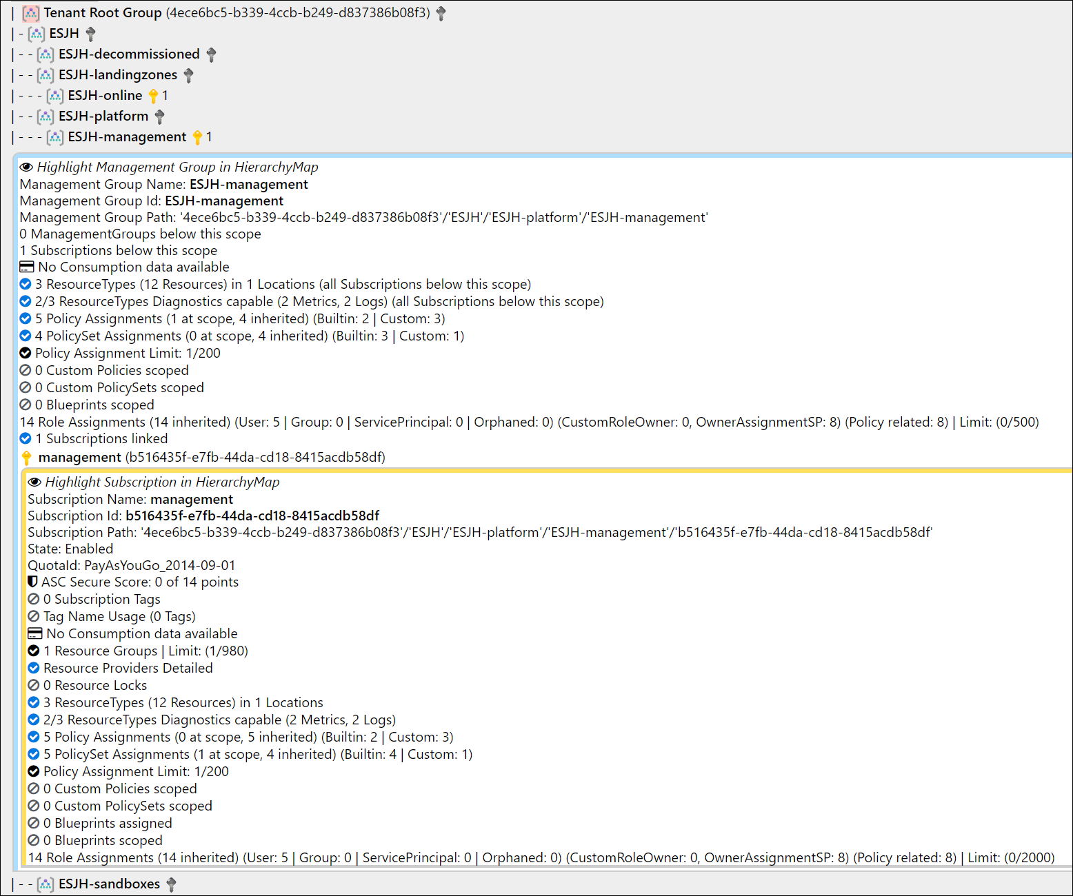Click the gray key icon beside ESJH-landingzones

click(189, 75)
